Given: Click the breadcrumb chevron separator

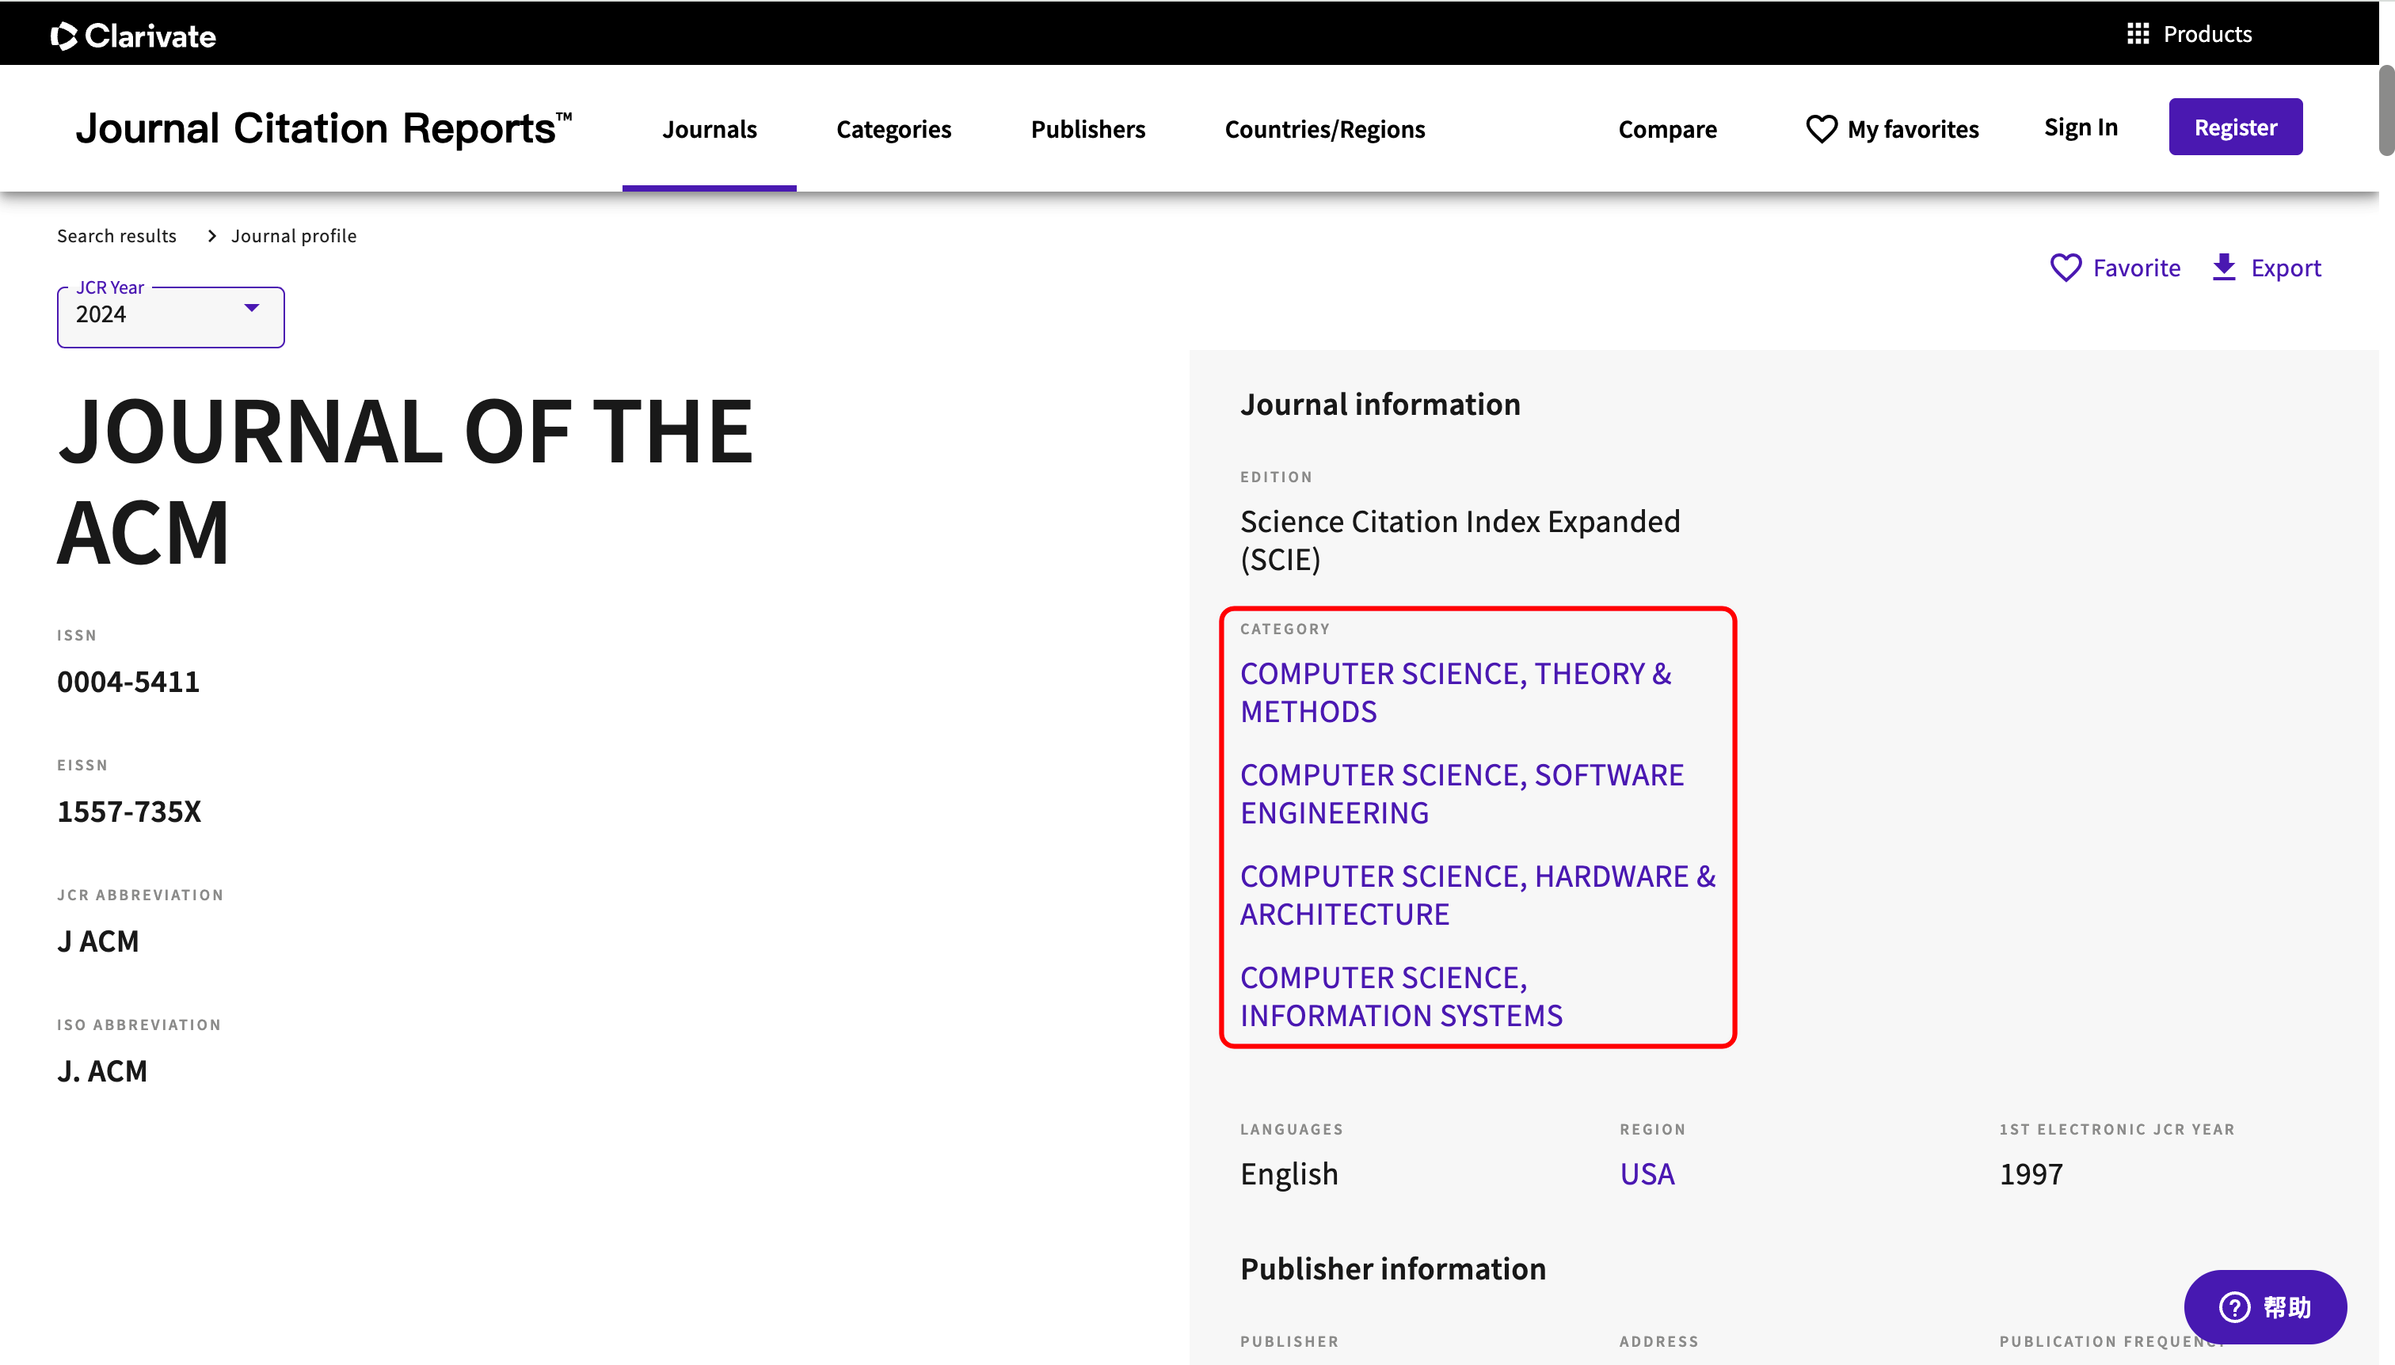Looking at the screenshot, I should 212,235.
